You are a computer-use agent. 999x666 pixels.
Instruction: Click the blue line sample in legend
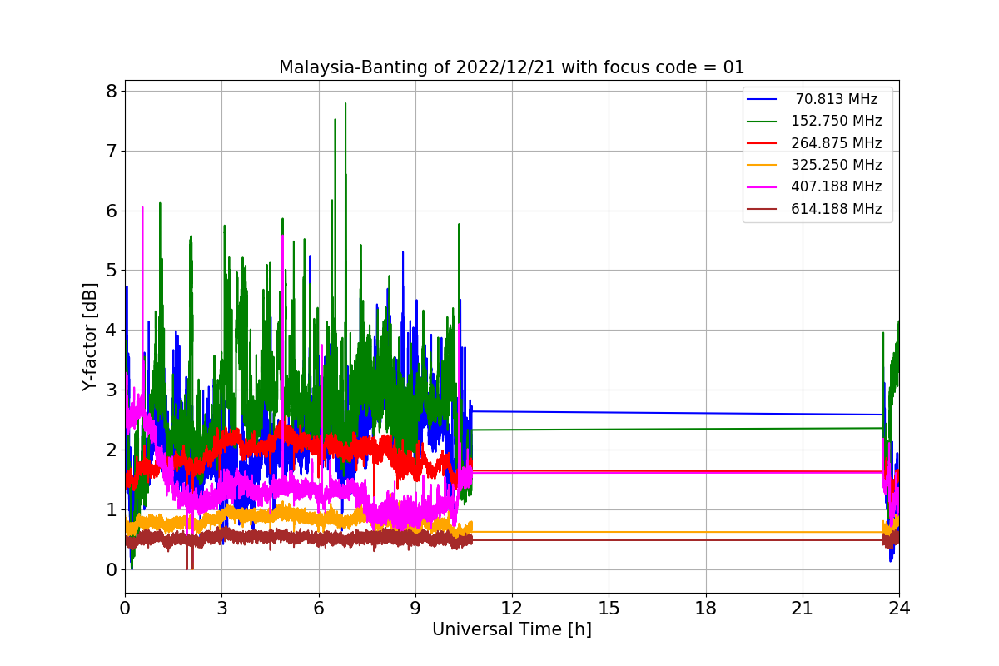[x=762, y=99]
